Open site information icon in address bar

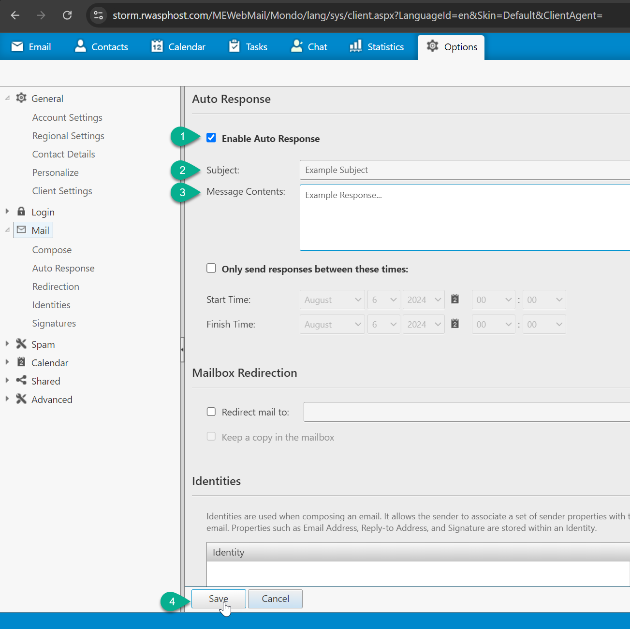click(x=99, y=15)
